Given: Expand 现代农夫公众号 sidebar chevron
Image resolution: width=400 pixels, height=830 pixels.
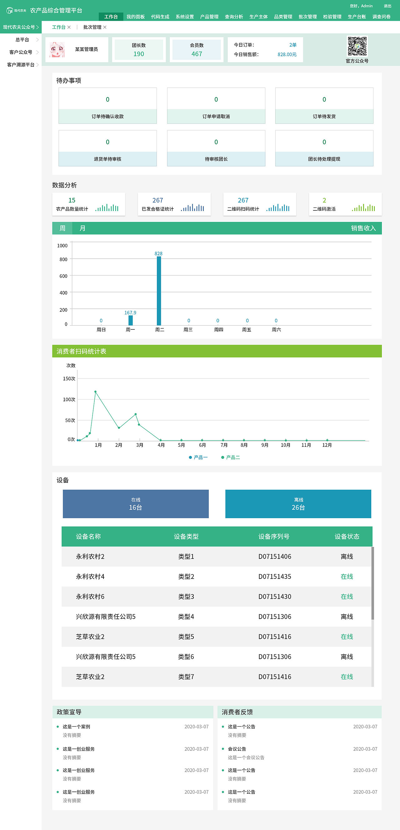Looking at the screenshot, I should point(37,27).
